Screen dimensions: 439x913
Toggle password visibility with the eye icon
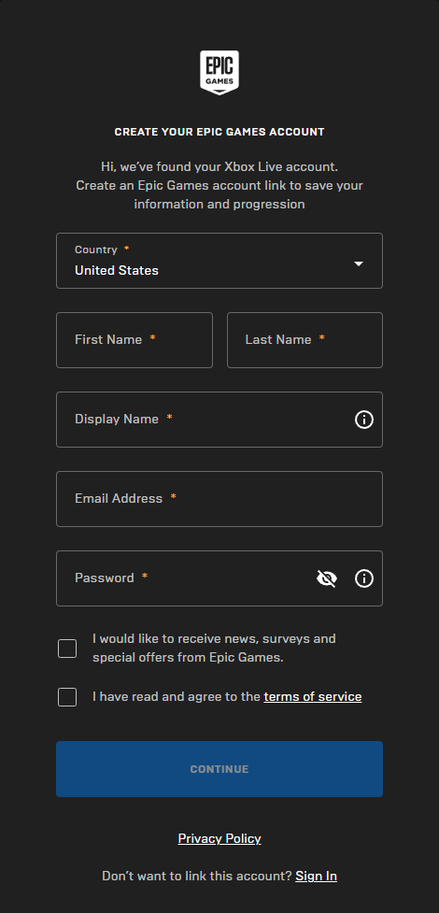coord(327,578)
